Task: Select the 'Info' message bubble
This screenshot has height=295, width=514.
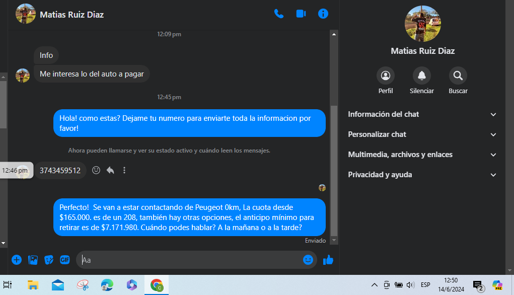Action: (x=46, y=55)
